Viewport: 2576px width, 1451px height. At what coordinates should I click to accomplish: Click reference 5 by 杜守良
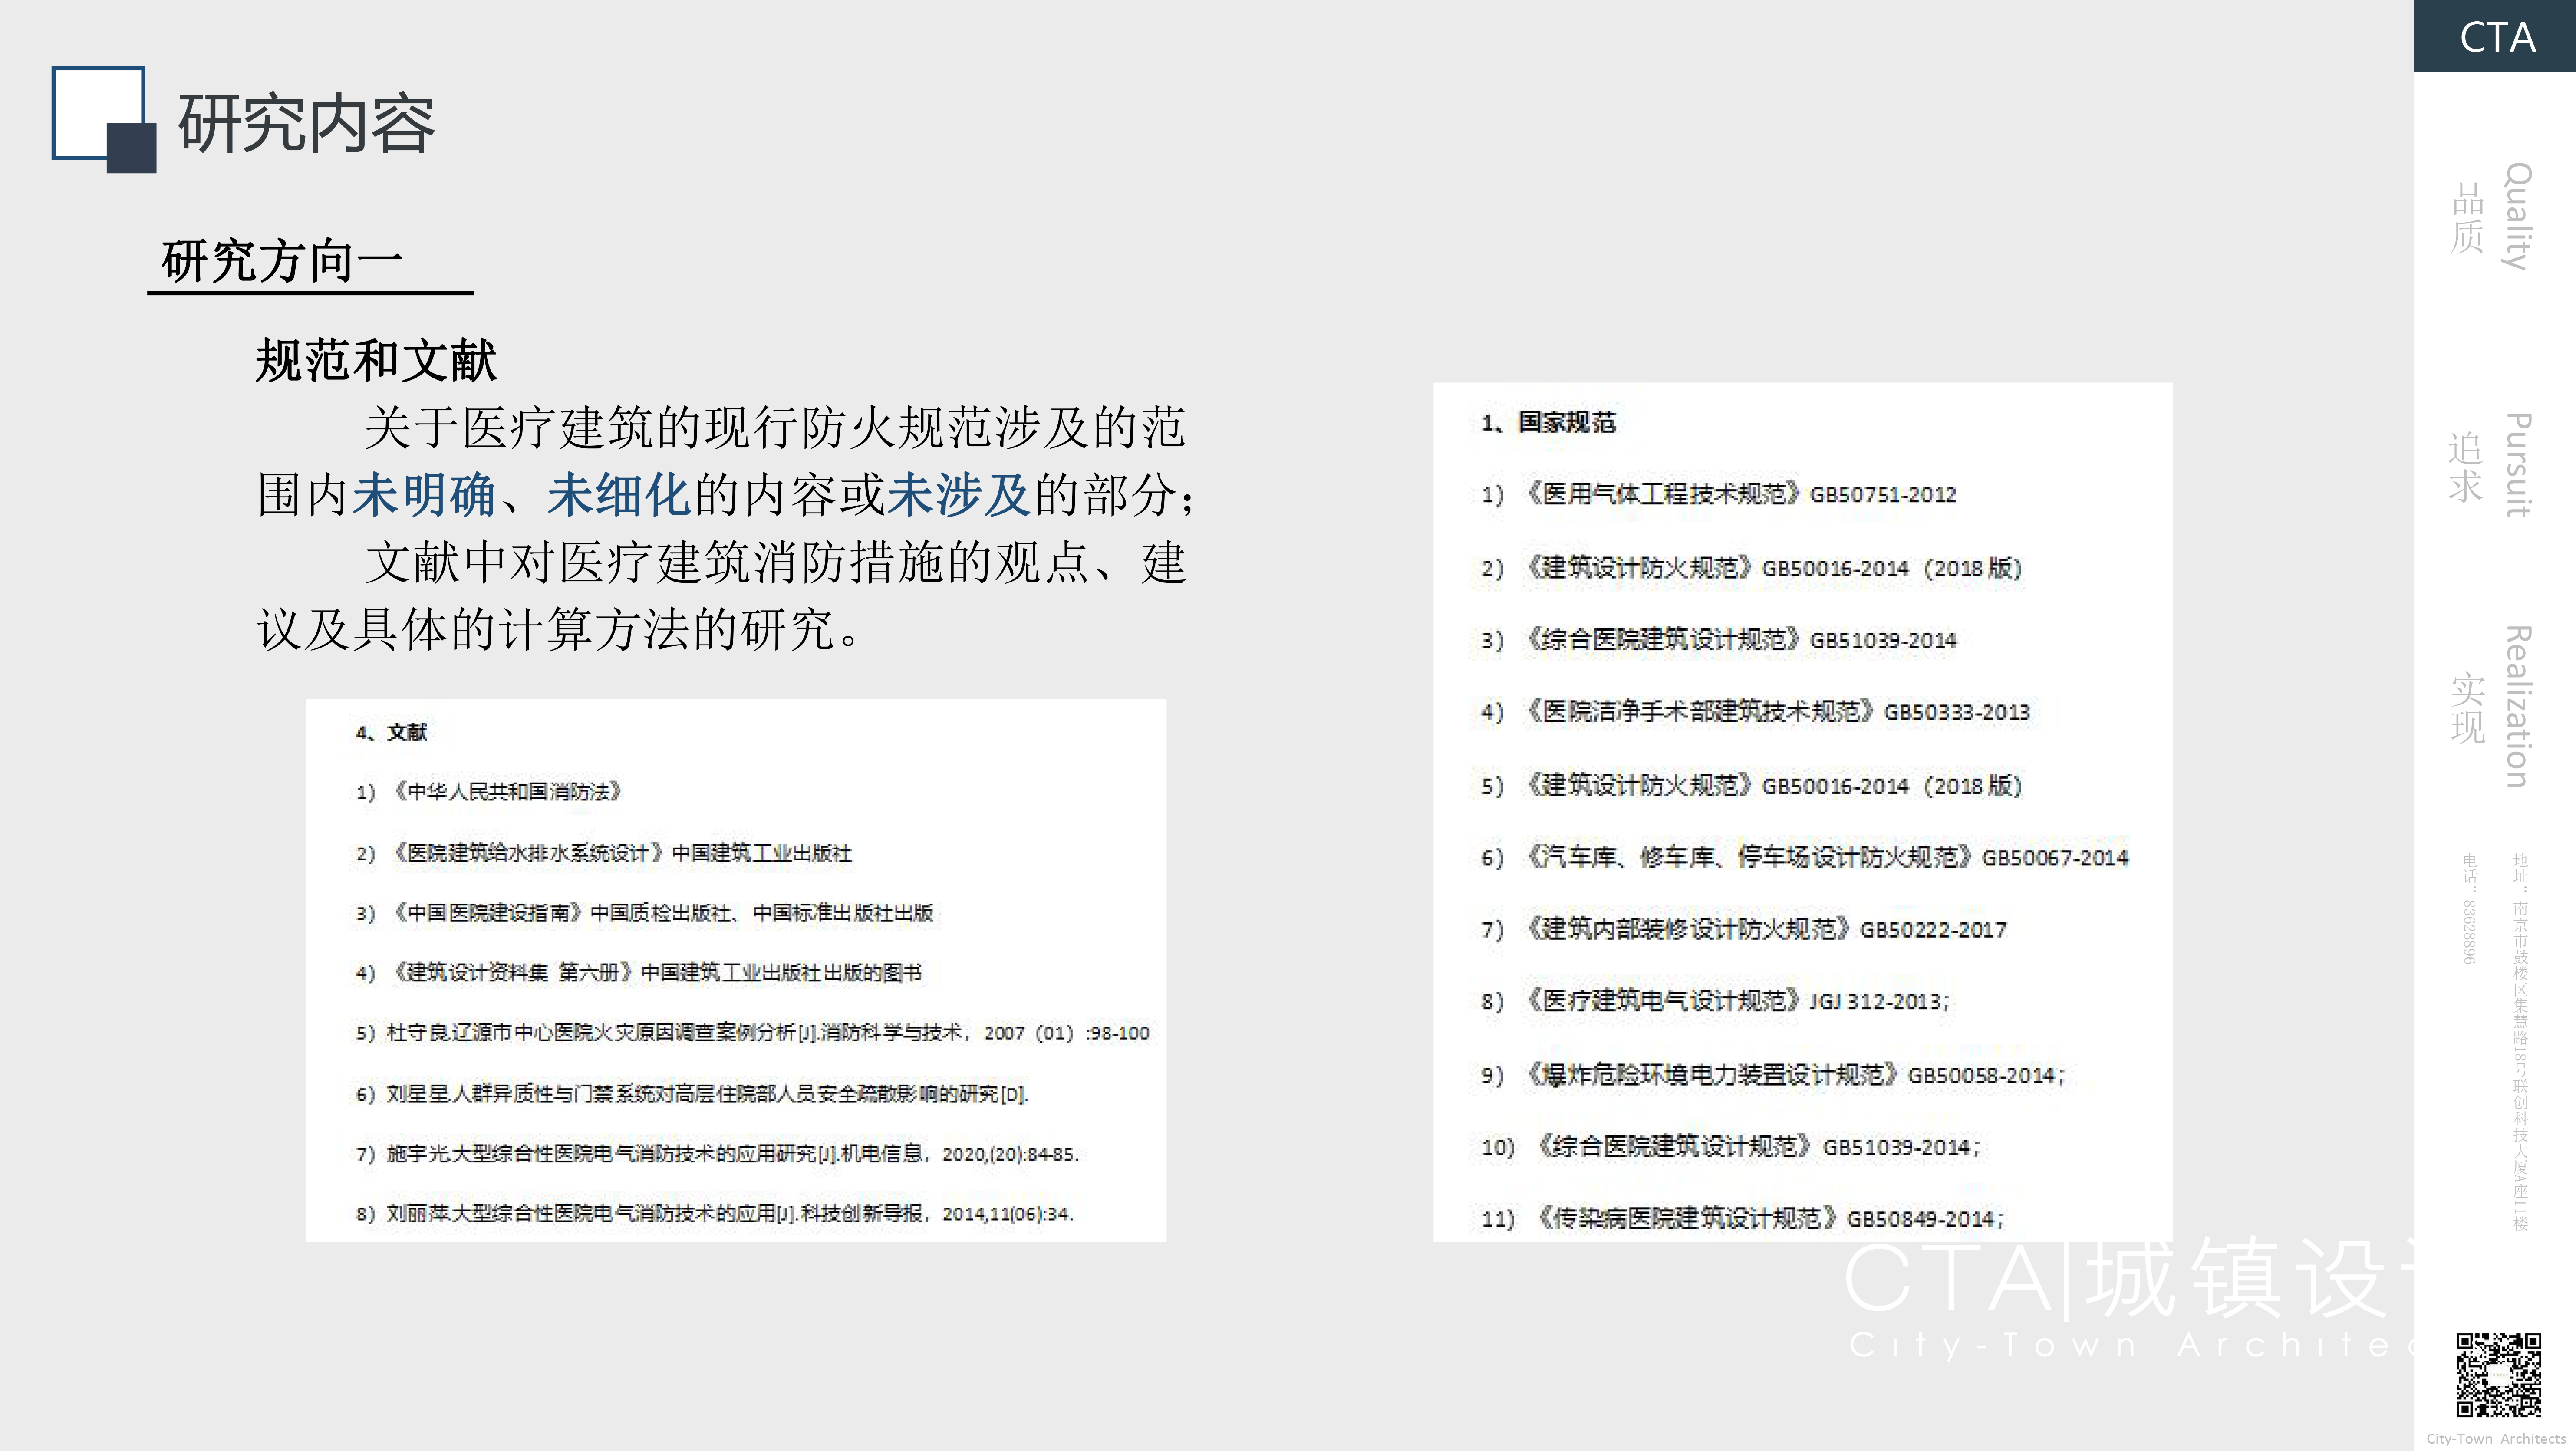click(x=753, y=1033)
